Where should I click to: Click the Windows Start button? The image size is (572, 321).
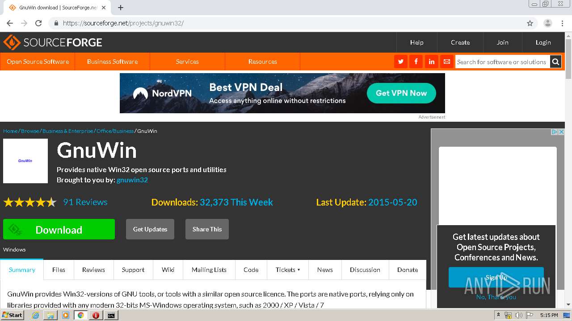click(12, 315)
